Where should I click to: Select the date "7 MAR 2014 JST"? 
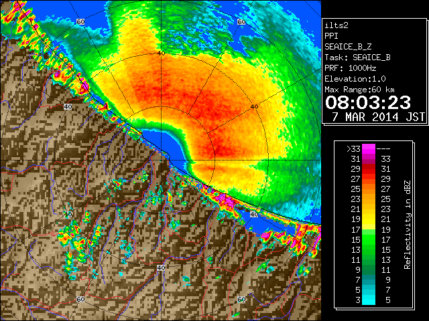click(x=378, y=117)
